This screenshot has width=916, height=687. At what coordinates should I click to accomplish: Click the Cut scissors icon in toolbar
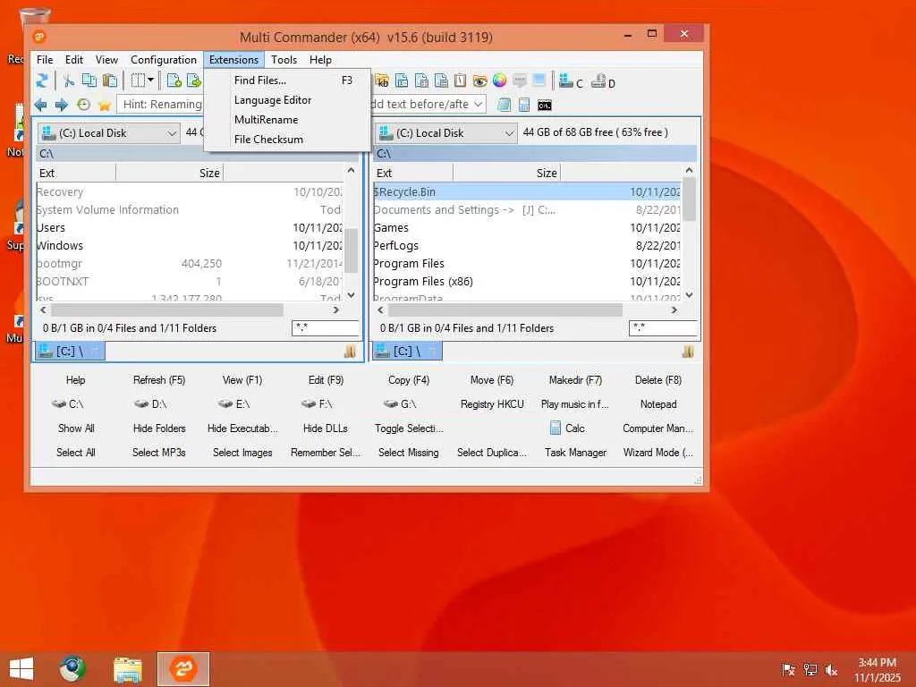(68, 81)
